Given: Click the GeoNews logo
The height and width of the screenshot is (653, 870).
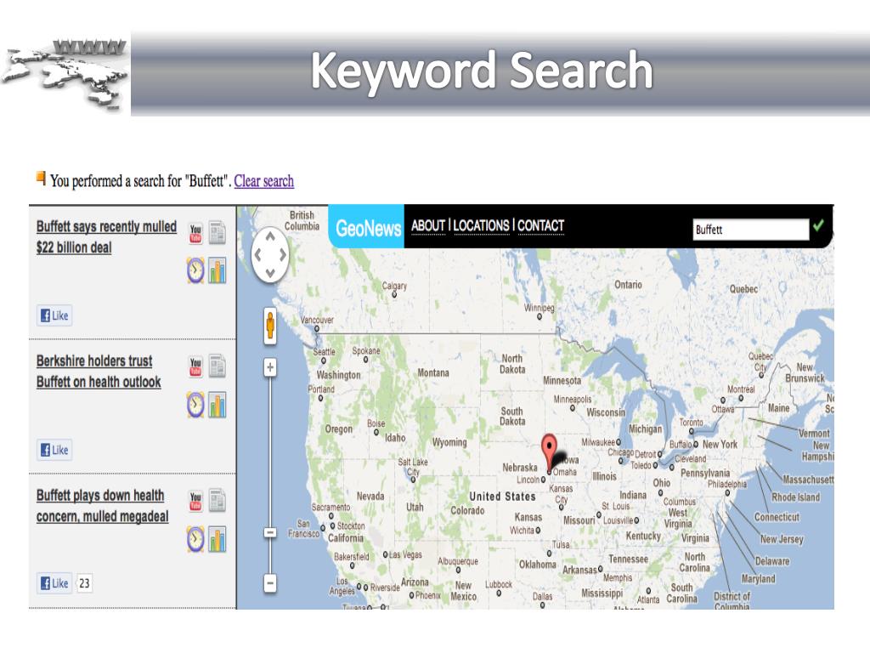Looking at the screenshot, I should pyautogui.click(x=368, y=228).
